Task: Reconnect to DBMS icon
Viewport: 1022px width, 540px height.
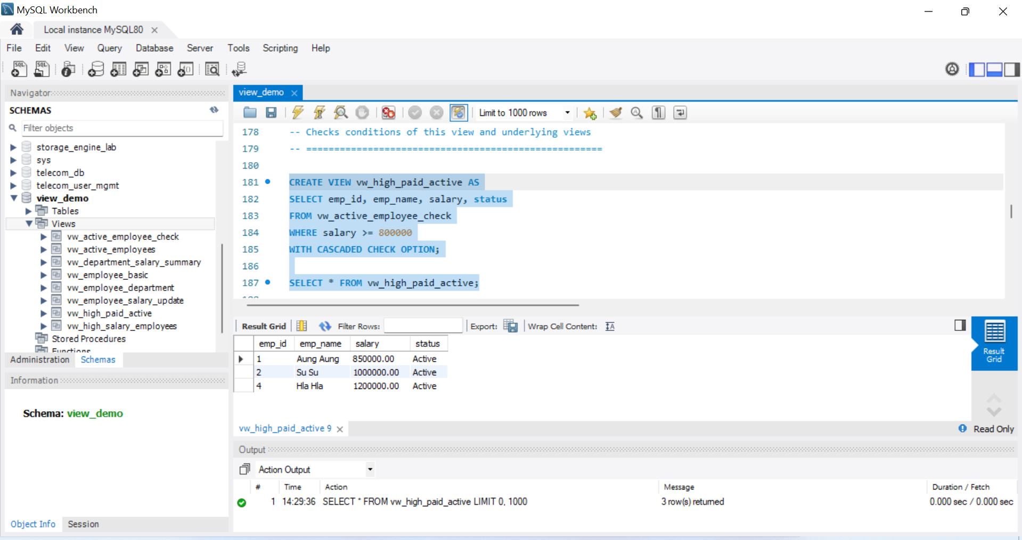Action: coord(239,69)
